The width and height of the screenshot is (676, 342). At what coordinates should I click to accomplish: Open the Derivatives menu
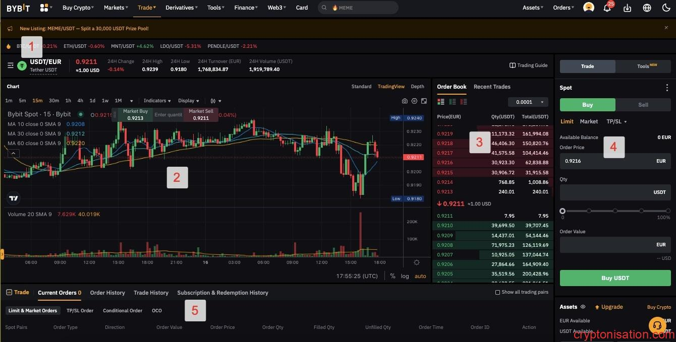180,8
